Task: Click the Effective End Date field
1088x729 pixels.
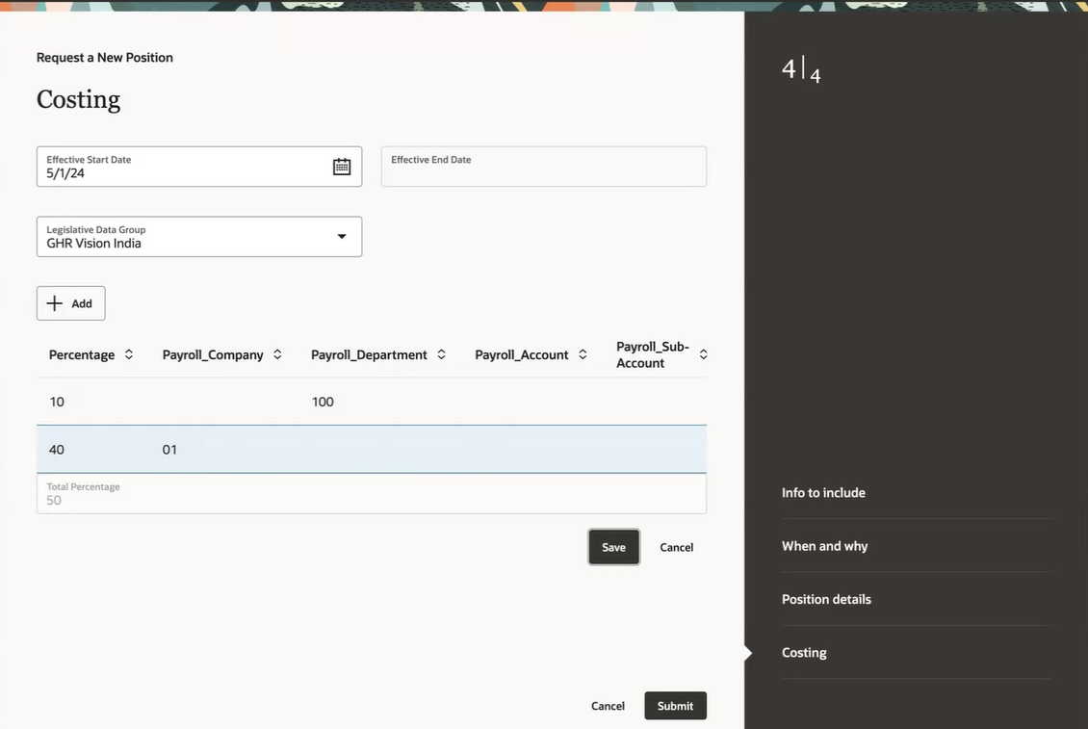Action: (544, 167)
